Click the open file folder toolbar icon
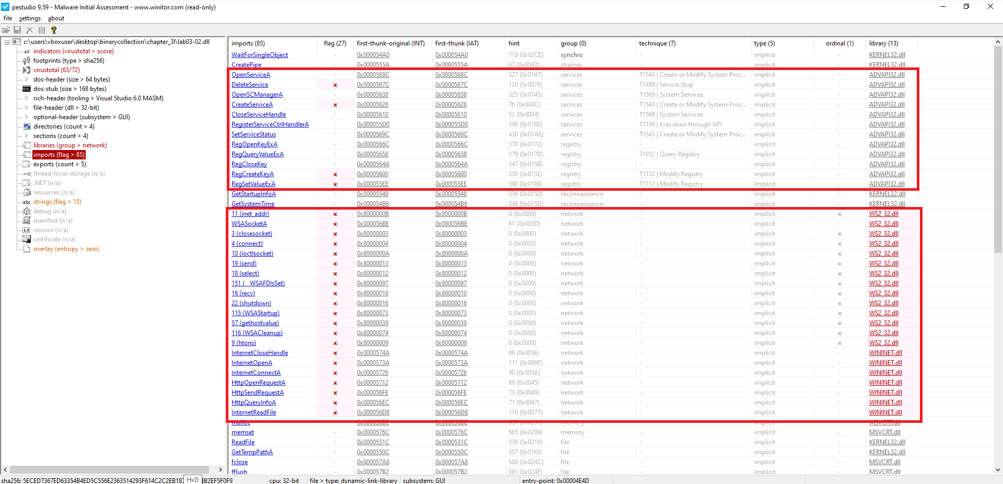The width and height of the screenshot is (1003, 484). [x=6, y=30]
